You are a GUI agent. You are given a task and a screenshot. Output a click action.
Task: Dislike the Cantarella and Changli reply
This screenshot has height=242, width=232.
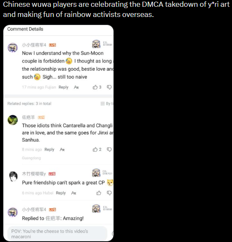coord(109,150)
